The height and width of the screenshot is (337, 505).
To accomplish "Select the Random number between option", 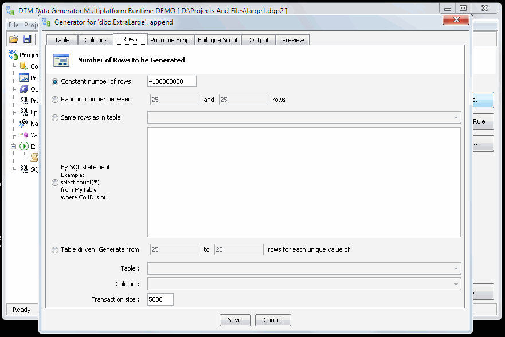I will (x=54, y=100).
